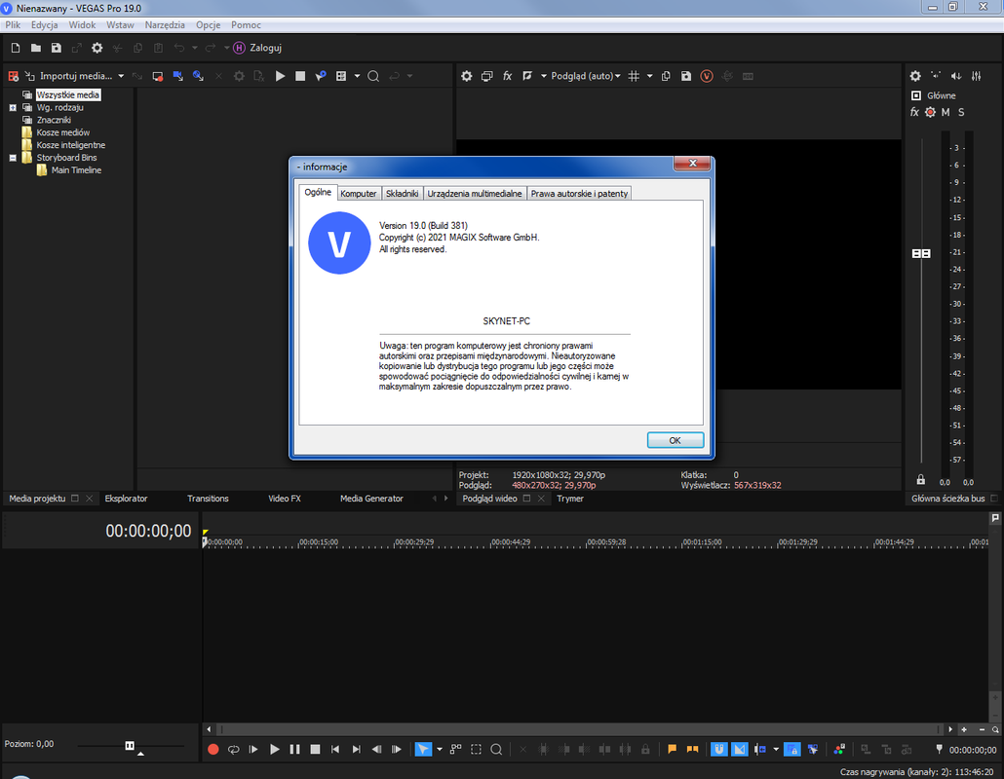Click the orange circled V icon
Image resolution: width=1004 pixels, height=779 pixels.
point(707,76)
